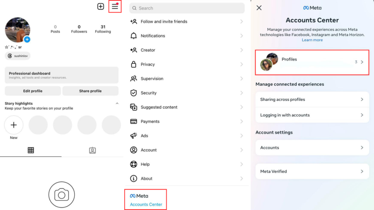Expand Sharing across profiles chevron
374x210 pixels.
[x=362, y=100]
